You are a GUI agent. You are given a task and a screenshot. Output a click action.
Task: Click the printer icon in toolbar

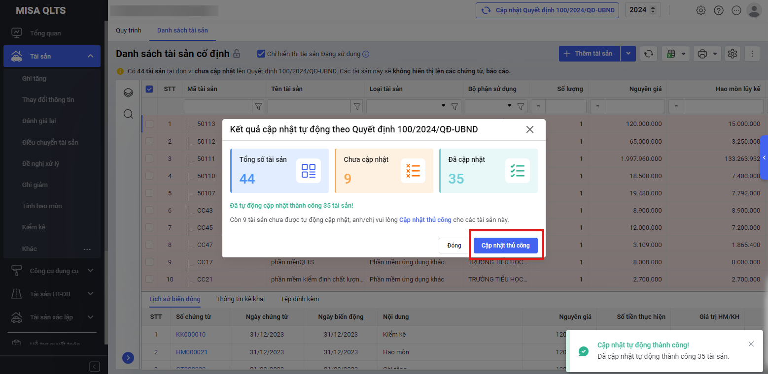coord(703,54)
